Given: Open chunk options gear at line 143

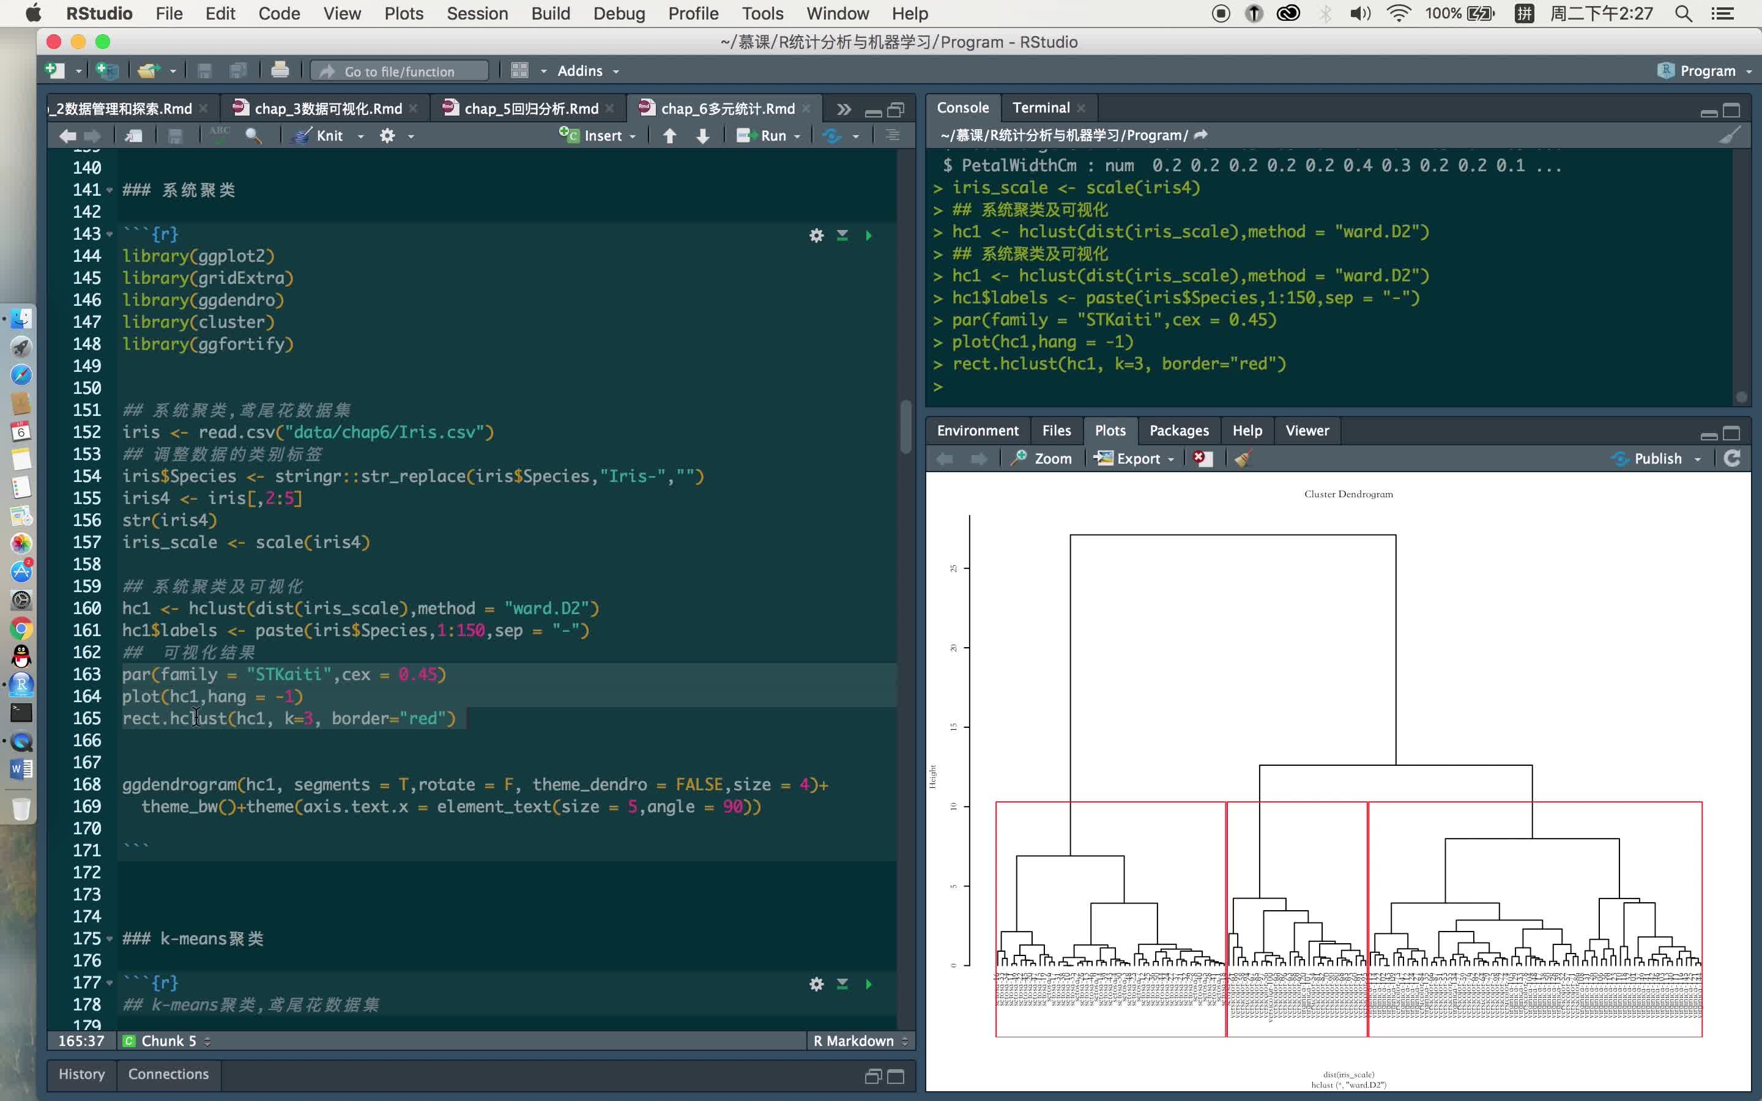Looking at the screenshot, I should coord(816,235).
